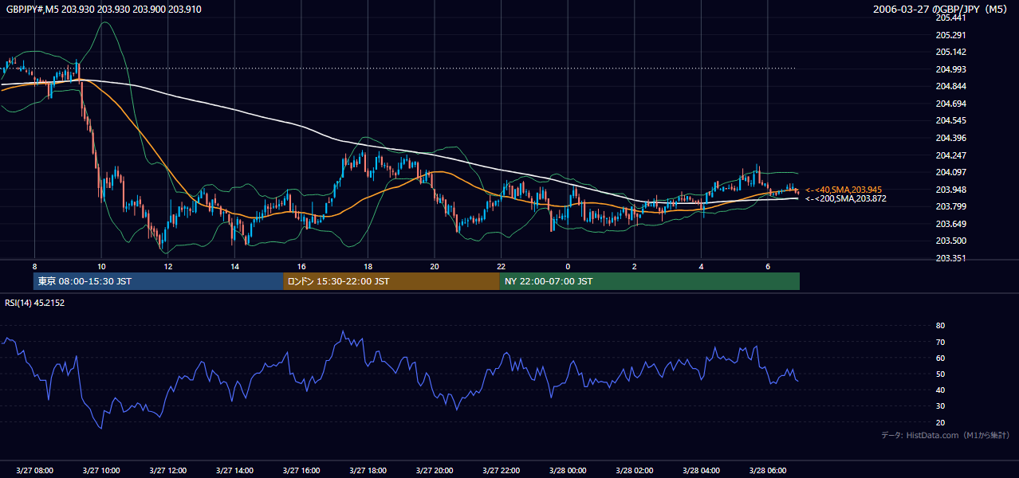The width and height of the screenshot is (1019, 478).
Task: Click price axis value 203.500
Action: 950,241
